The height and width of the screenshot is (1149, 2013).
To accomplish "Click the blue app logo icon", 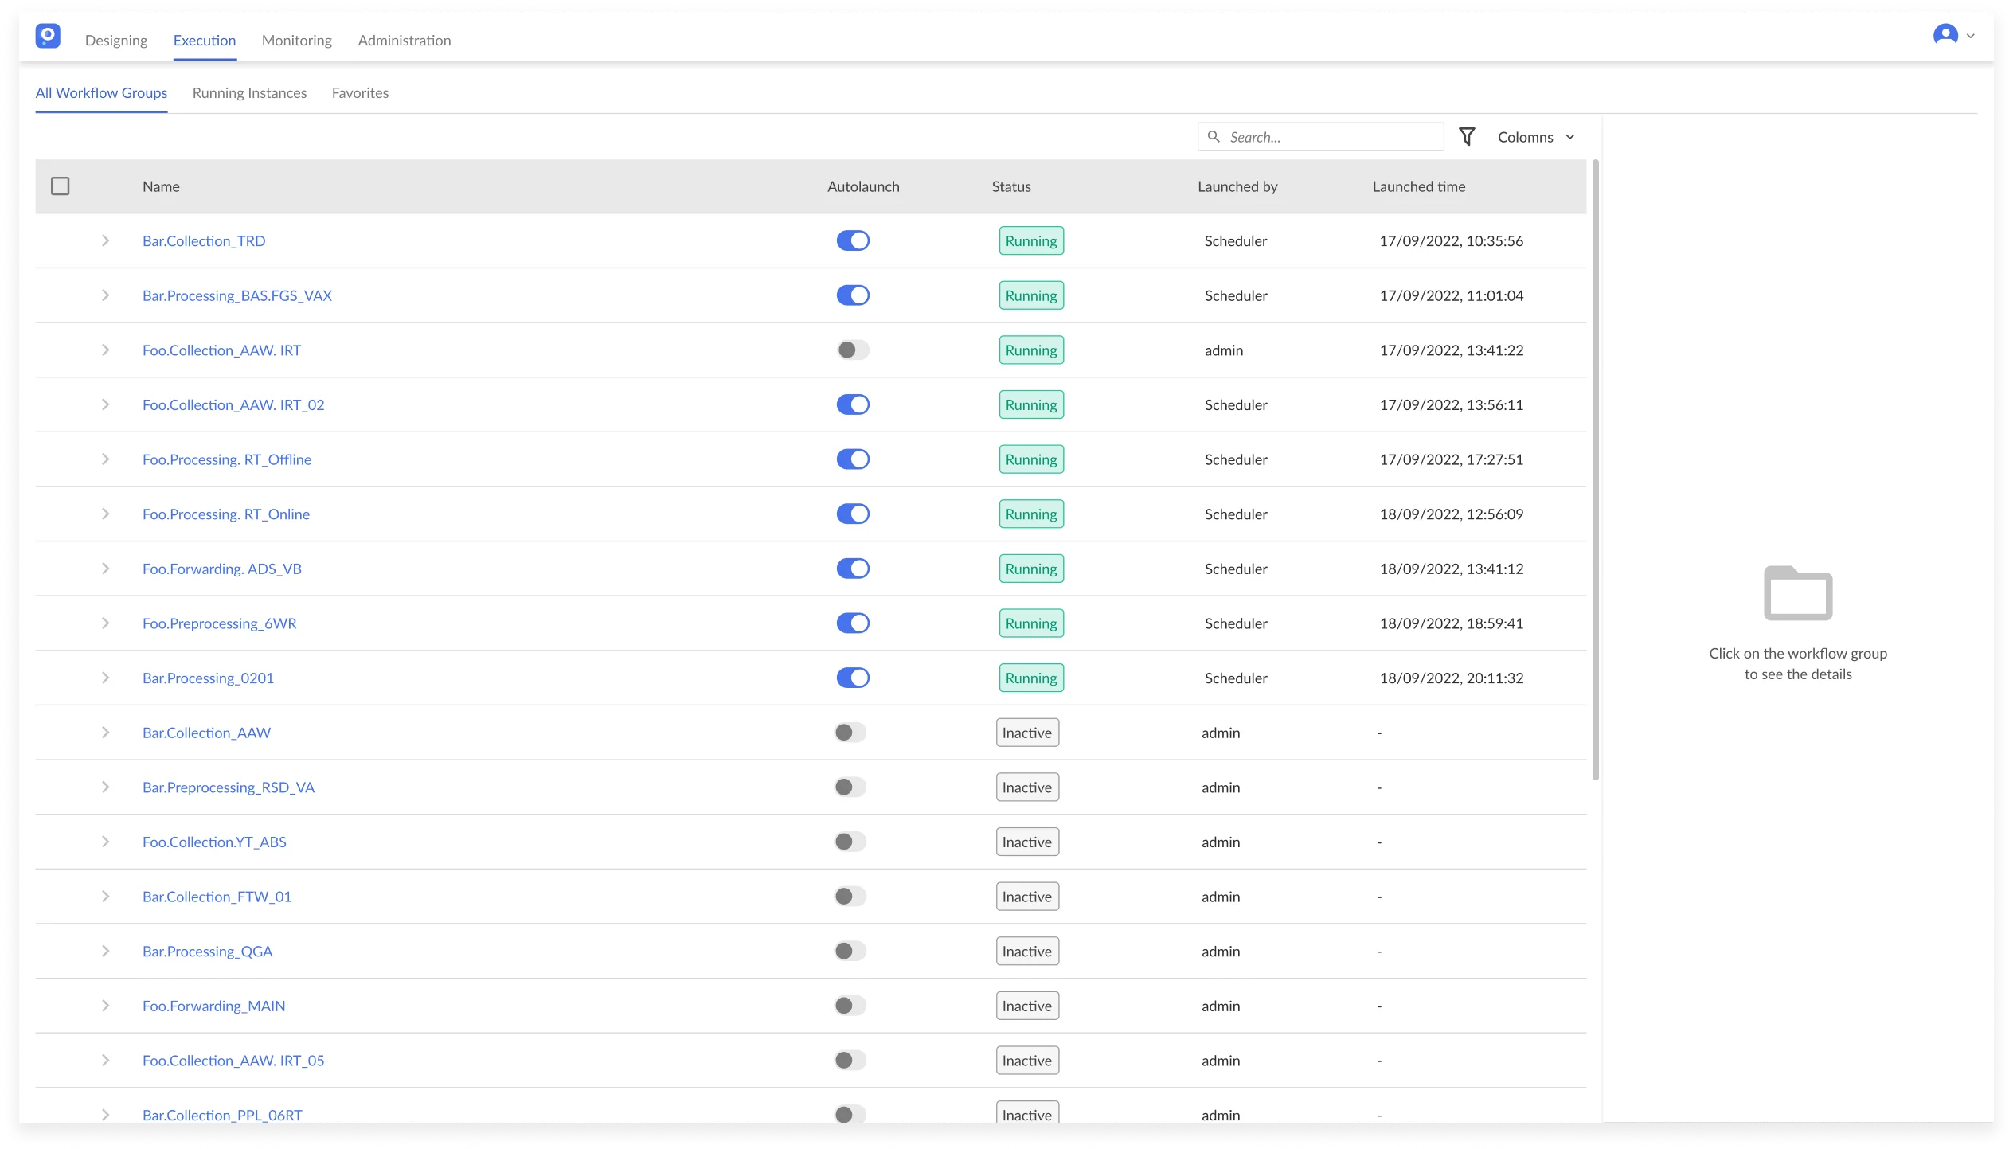I will point(48,36).
